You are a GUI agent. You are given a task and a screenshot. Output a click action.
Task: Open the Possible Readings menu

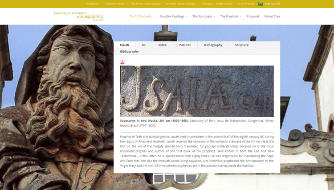click(172, 17)
